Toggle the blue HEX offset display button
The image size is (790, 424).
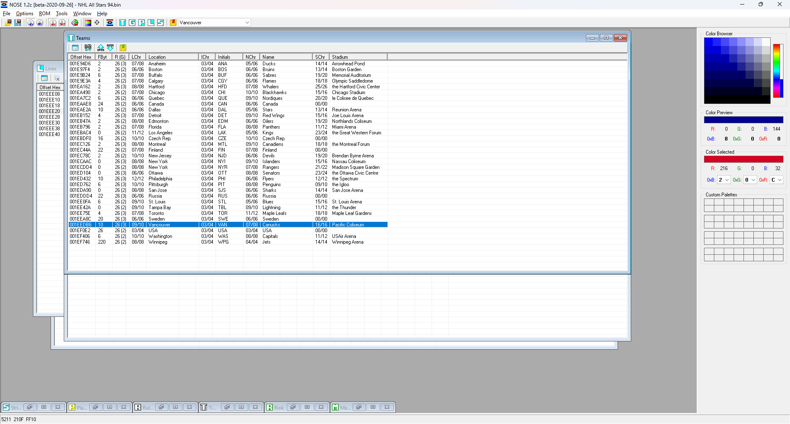(x=31, y=23)
